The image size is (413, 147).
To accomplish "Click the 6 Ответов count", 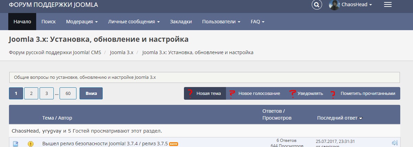I will [x=287, y=140].
